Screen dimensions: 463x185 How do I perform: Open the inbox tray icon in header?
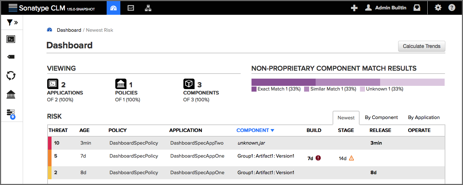tap(417, 8)
